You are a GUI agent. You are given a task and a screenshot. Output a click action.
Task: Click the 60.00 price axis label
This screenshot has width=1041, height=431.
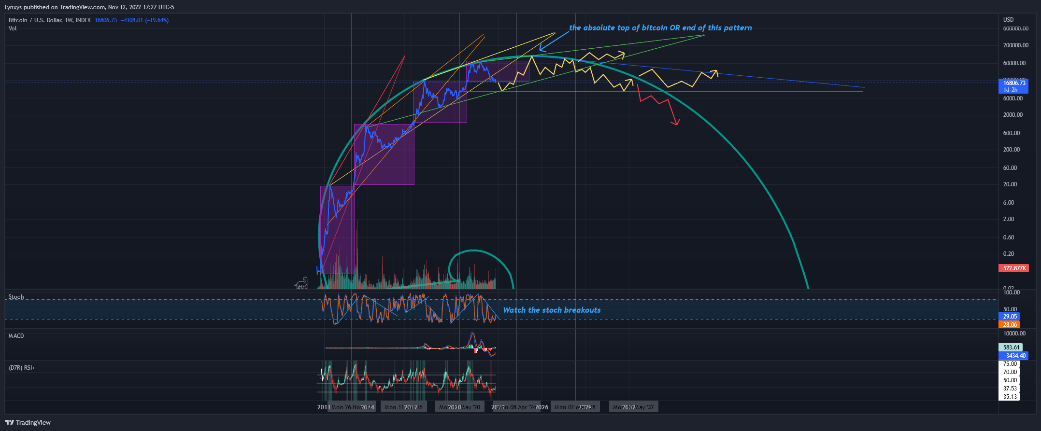pos(1010,168)
